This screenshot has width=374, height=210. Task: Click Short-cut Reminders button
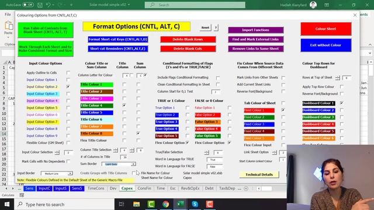[118, 48]
